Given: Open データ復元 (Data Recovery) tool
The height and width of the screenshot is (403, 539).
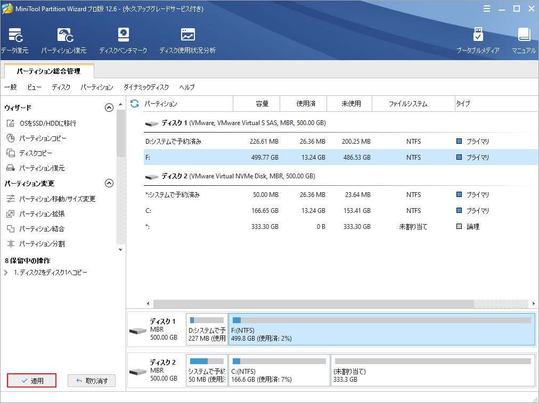Looking at the screenshot, I should pyautogui.click(x=14, y=41).
